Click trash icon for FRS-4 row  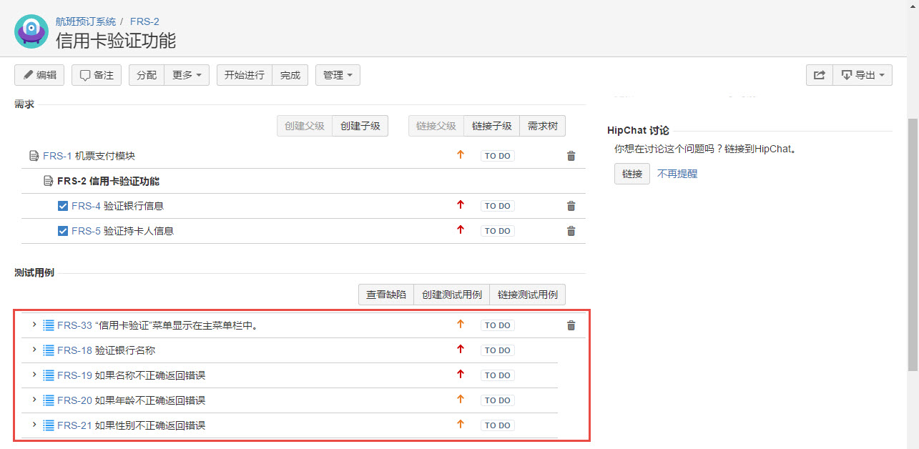[x=571, y=206]
